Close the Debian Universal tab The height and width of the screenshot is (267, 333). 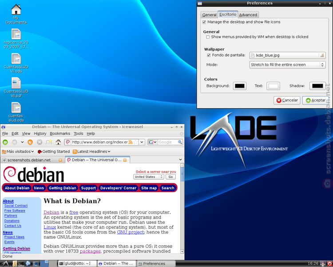point(125,160)
